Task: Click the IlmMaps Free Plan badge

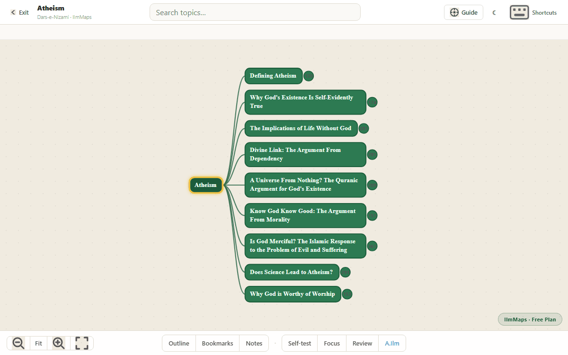Action: [530, 319]
